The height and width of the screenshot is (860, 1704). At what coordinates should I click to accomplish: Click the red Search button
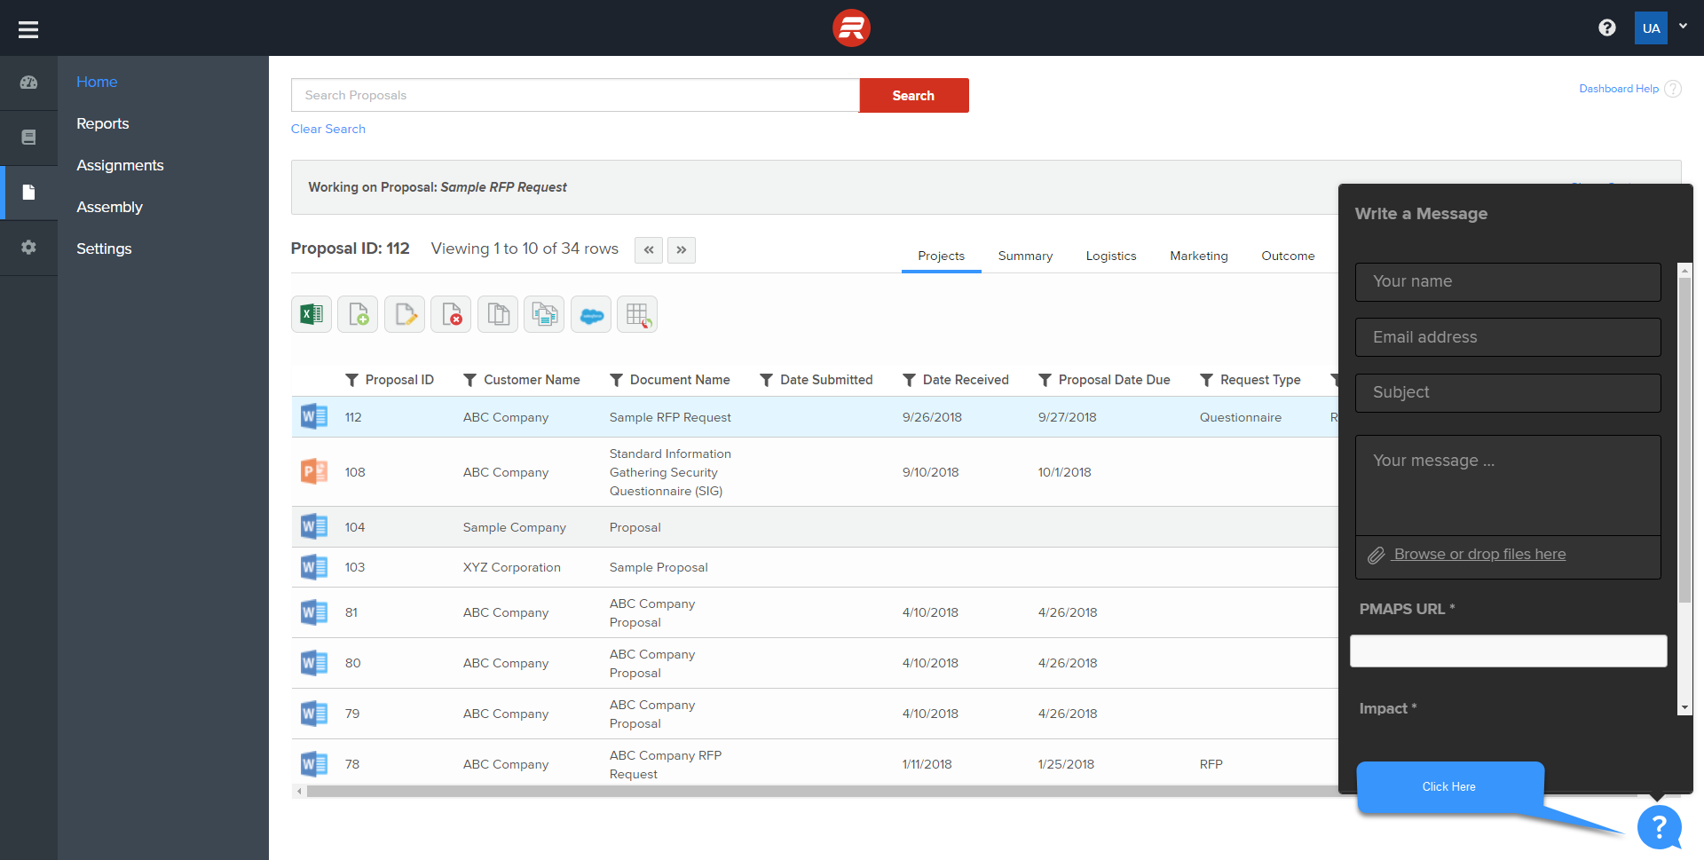[913, 95]
